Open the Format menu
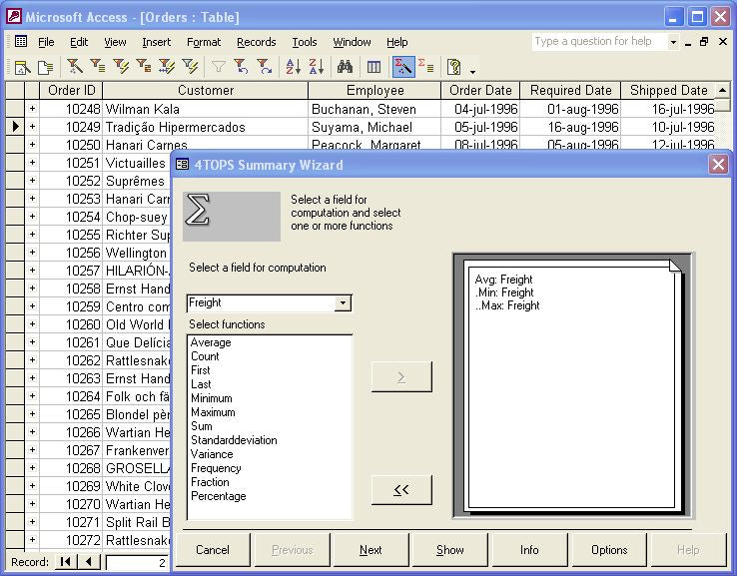 point(204,42)
